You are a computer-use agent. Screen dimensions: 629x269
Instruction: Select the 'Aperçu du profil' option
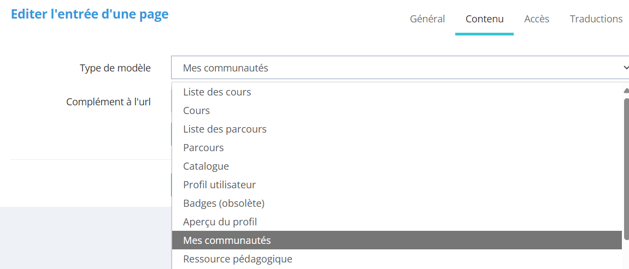(x=220, y=222)
